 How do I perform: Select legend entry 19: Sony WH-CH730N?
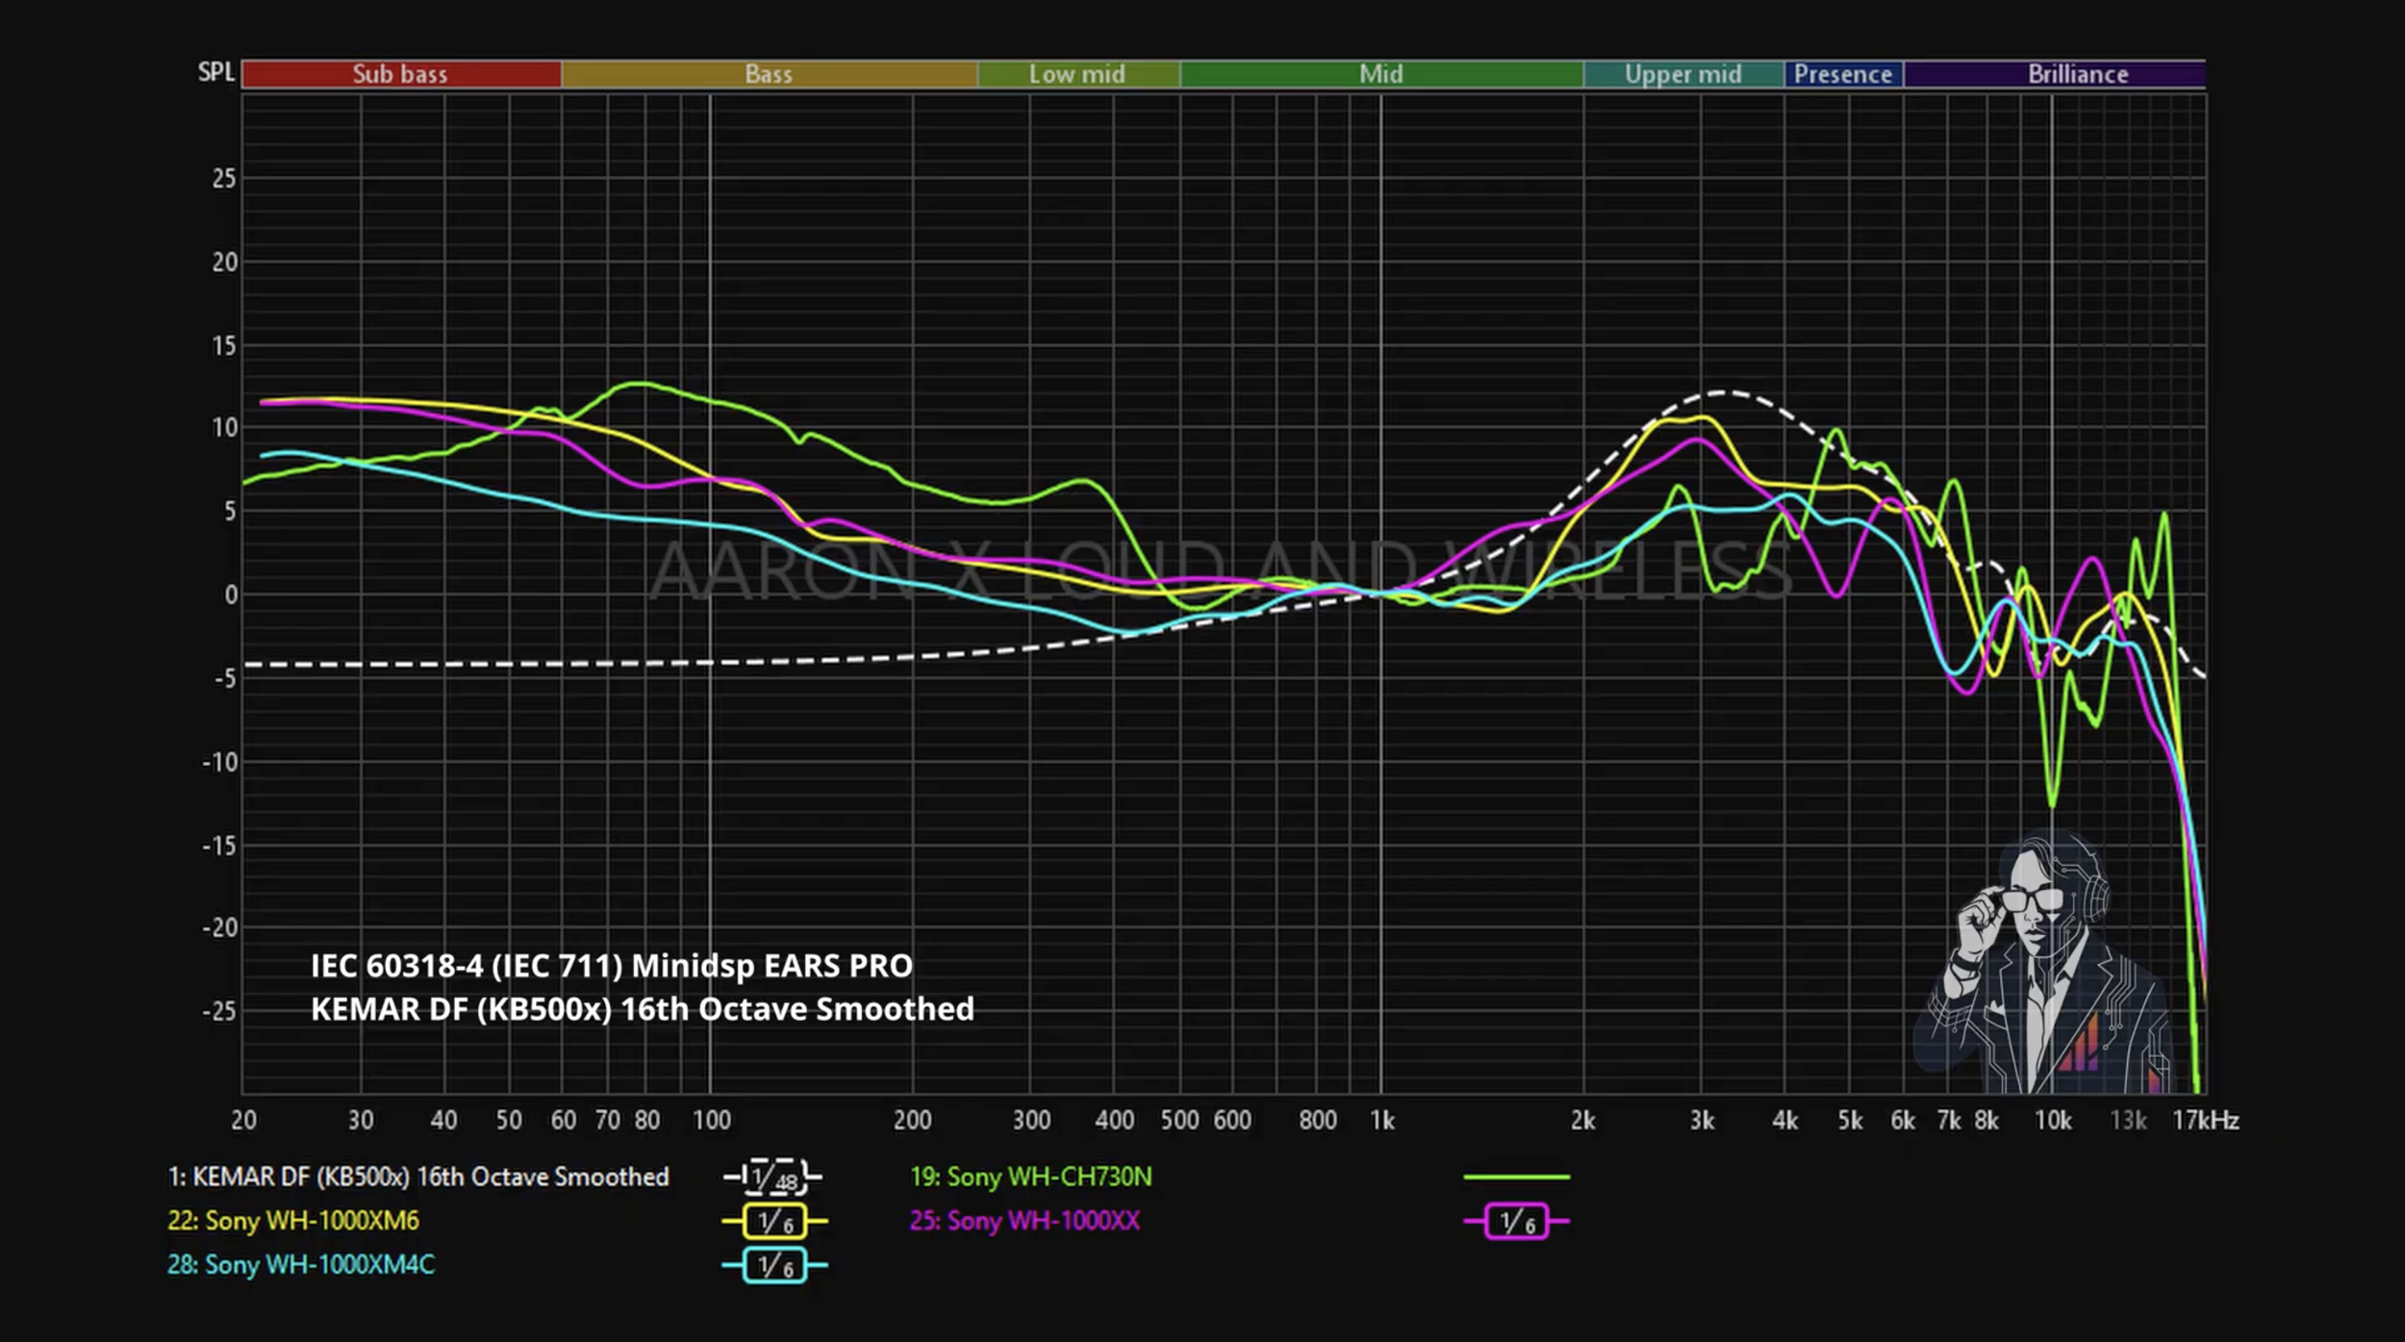click(x=1031, y=1177)
